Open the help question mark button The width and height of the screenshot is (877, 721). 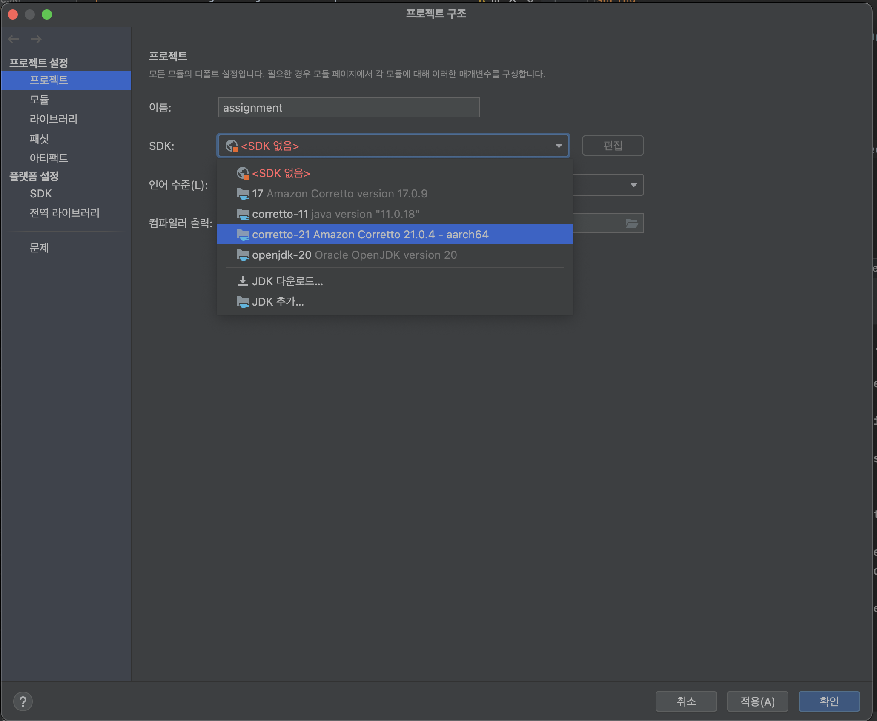click(x=23, y=701)
